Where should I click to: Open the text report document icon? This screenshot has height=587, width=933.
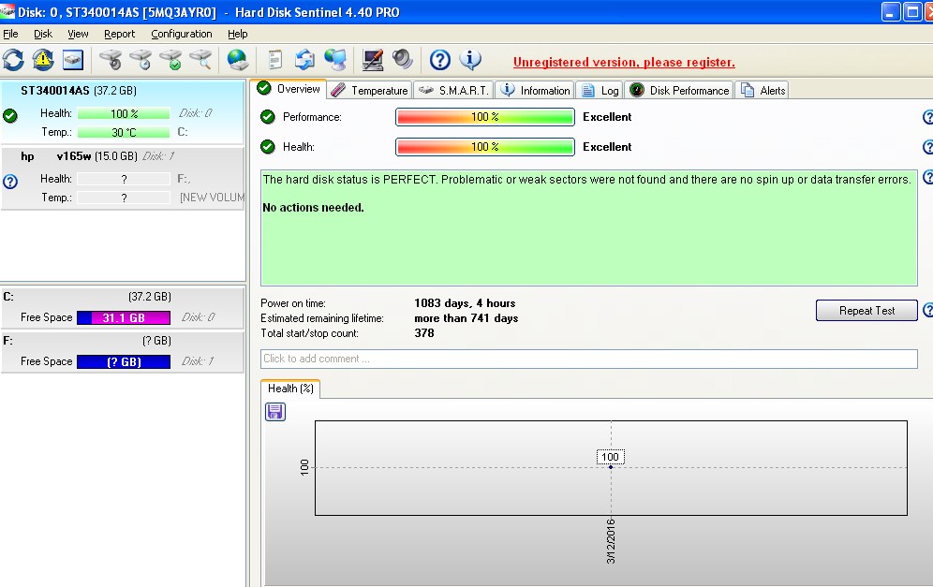275,60
